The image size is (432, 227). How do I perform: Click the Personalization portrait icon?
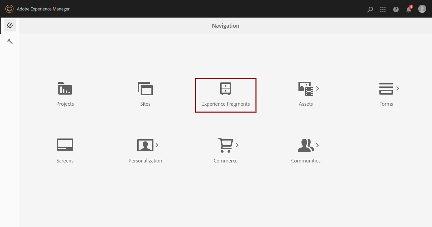click(145, 145)
